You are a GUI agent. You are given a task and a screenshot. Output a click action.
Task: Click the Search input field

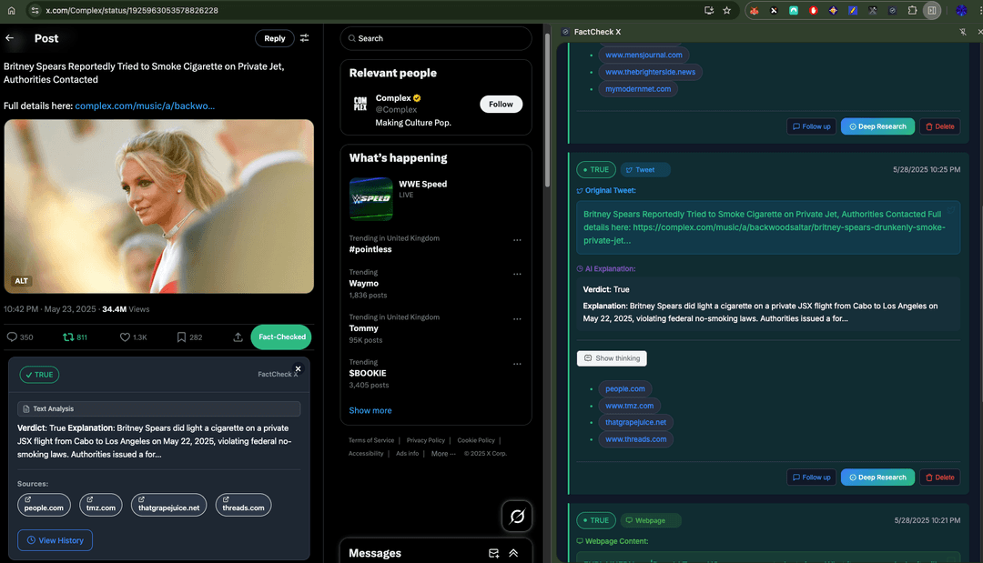436,38
